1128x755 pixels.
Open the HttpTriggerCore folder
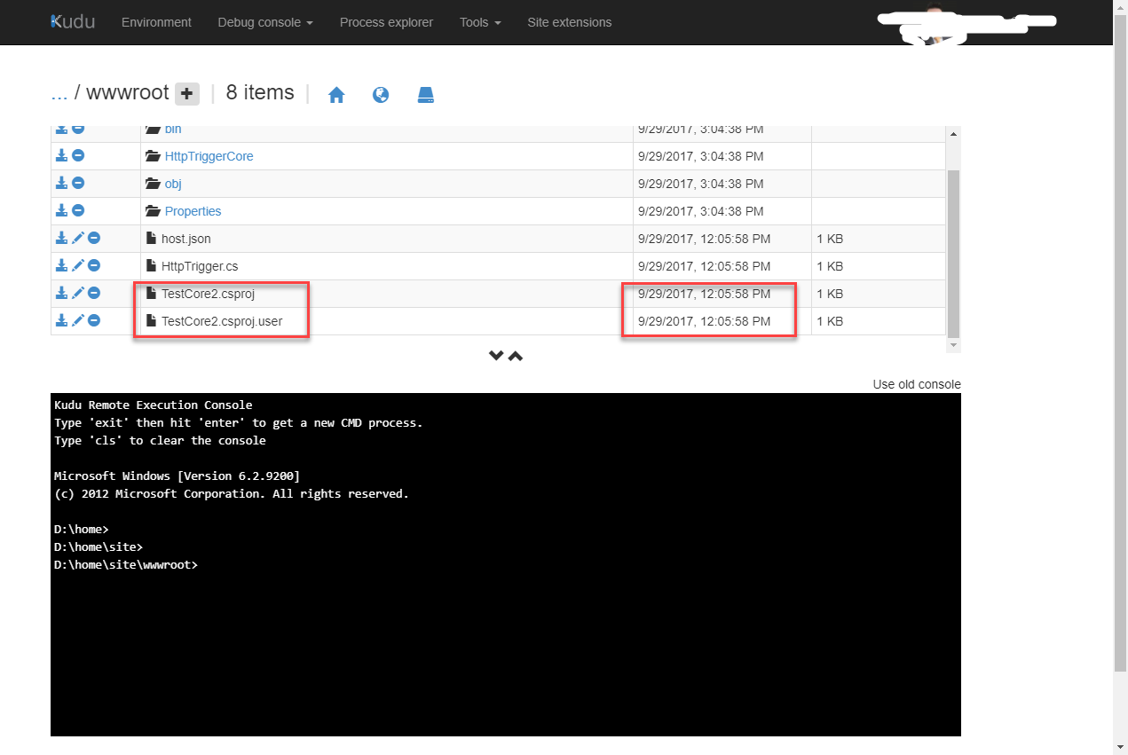click(x=209, y=155)
